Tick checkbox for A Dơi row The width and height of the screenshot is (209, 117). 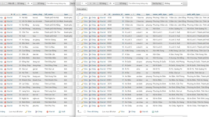(78, 29)
